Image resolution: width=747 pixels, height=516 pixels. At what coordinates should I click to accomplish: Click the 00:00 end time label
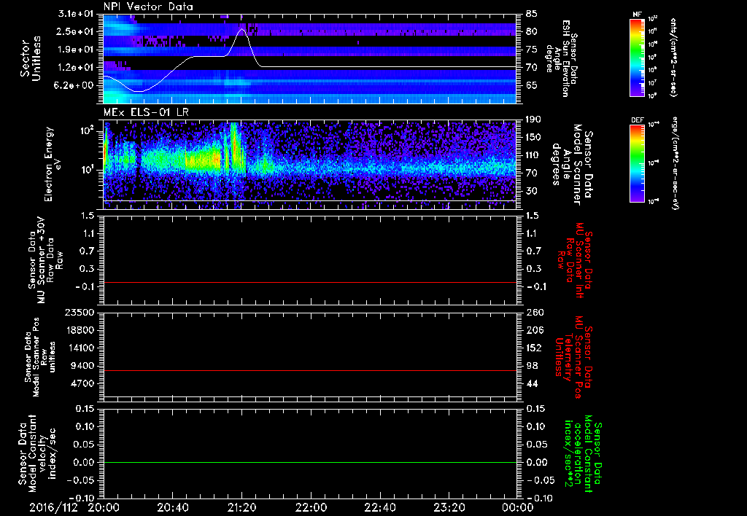click(517, 507)
